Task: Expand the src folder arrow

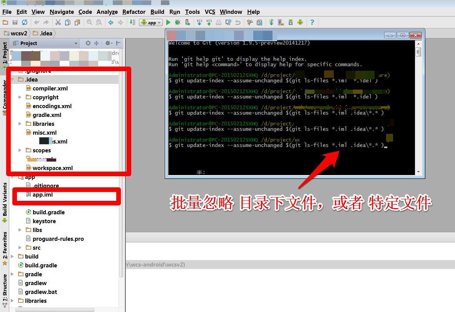Action: tap(20, 248)
